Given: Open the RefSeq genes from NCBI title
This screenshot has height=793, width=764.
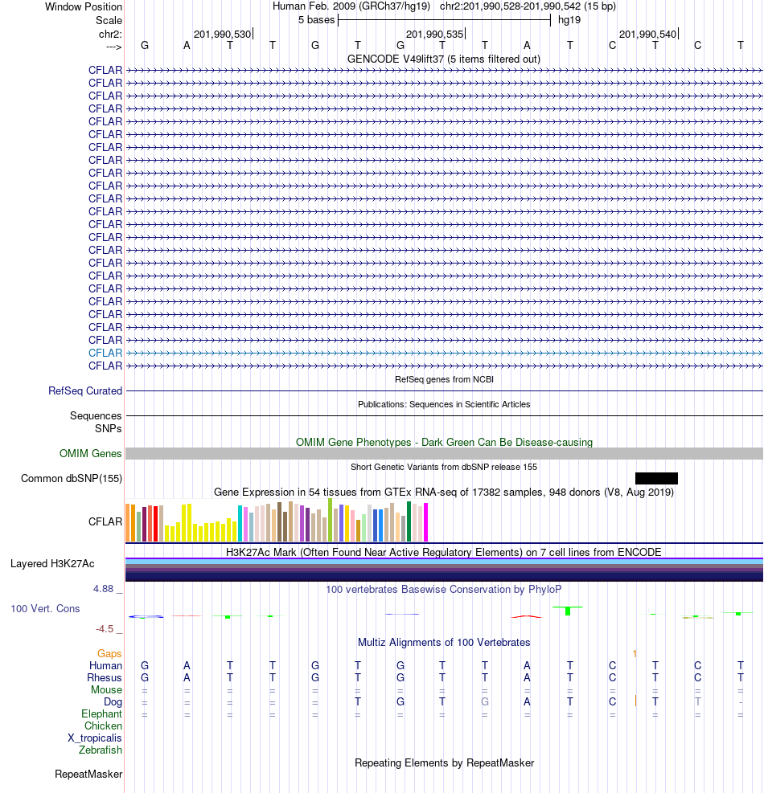Looking at the screenshot, I should (444, 379).
